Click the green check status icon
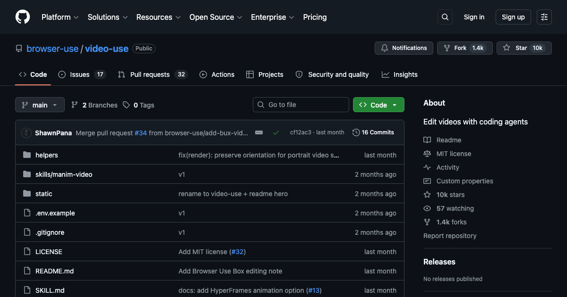This screenshot has width=567, height=297. pos(276,132)
